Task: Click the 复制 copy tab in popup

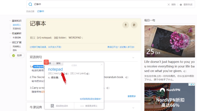Action: [58, 63]
